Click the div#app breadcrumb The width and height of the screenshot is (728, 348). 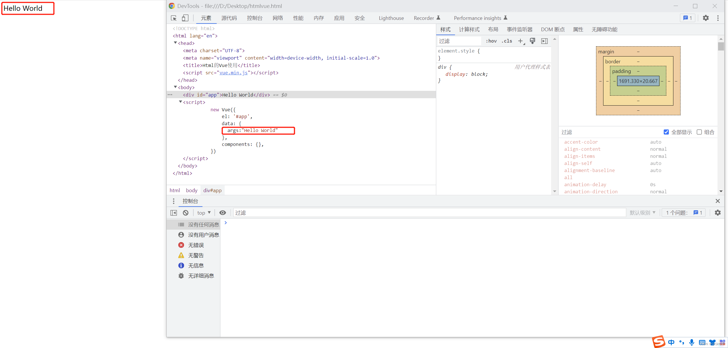click(x=212, y=190)
